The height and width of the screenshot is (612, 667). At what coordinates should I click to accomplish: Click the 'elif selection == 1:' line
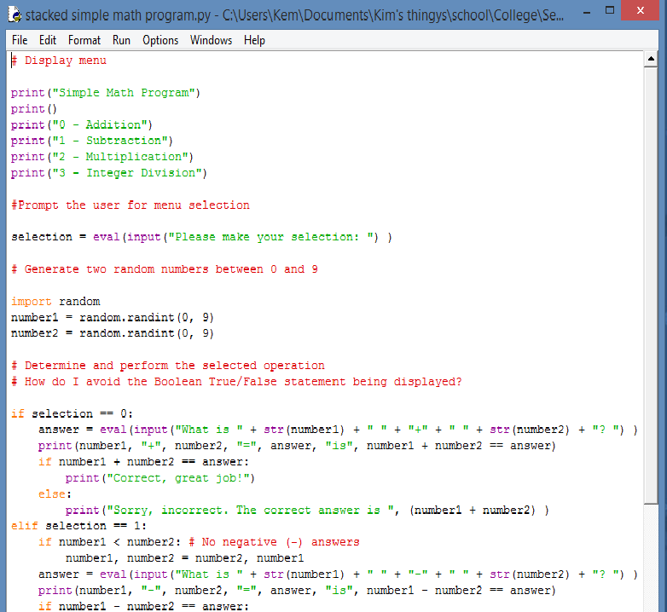pos(78,526)
